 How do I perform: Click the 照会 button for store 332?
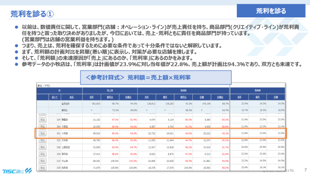tap(43, 141)
